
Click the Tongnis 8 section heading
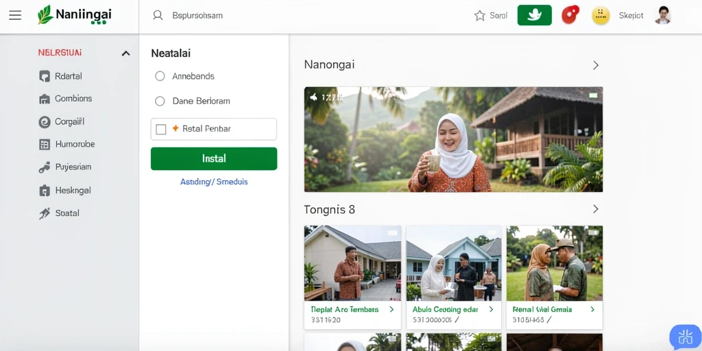(x=330, y=210)
